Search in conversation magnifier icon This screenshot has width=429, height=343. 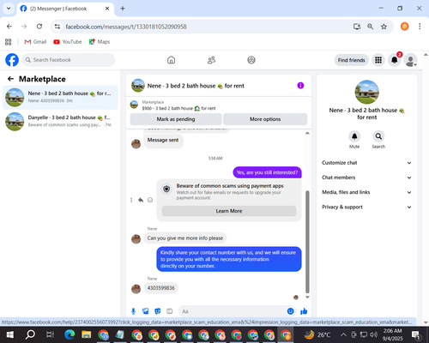[x=378, y=136]
